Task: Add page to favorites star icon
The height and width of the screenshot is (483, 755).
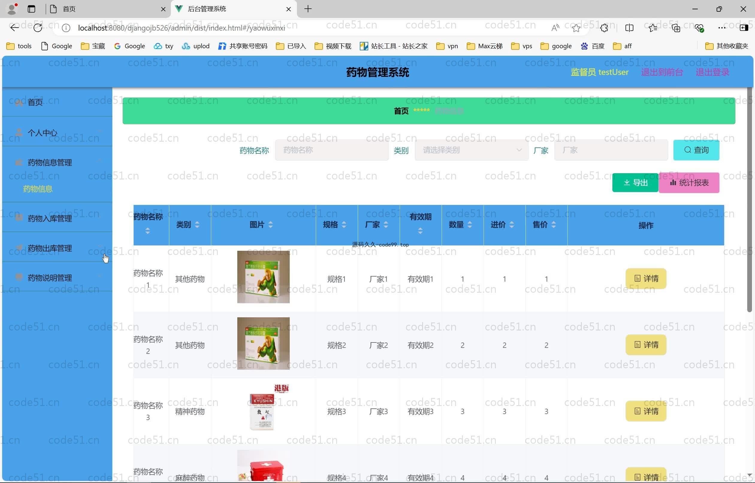Action: 576,28
